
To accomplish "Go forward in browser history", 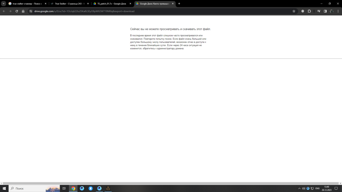I will [x=10, y=11].
